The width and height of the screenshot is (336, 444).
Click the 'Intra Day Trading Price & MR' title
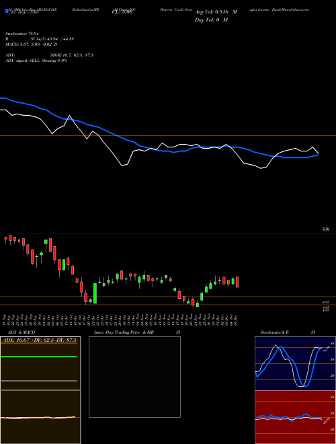(x=124, y=332)
